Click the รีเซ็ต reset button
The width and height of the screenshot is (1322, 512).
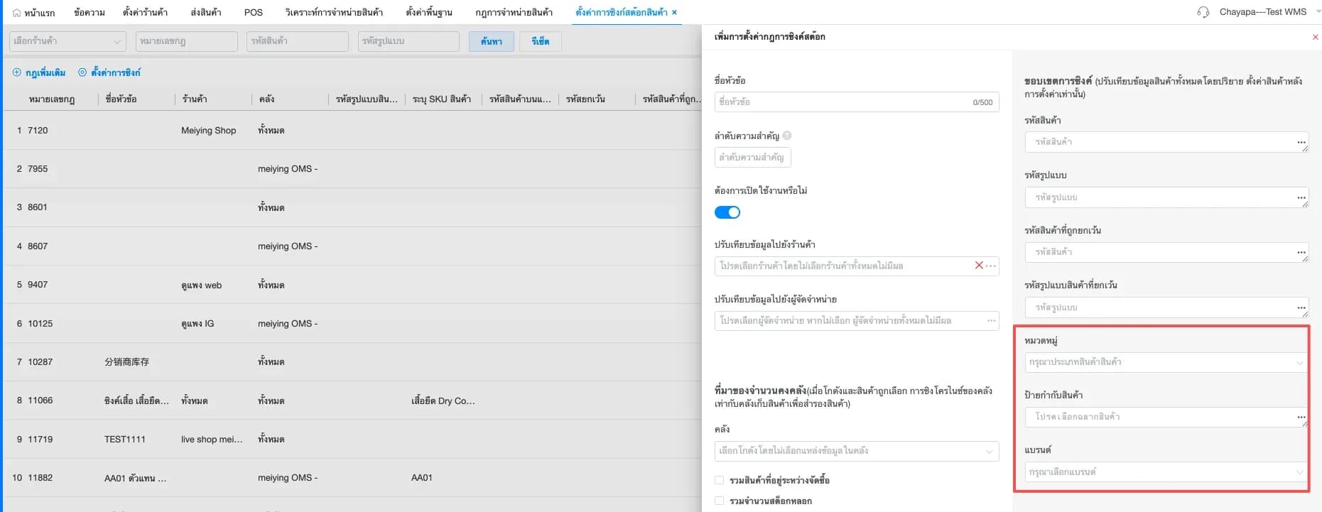(x=541, y=41)
